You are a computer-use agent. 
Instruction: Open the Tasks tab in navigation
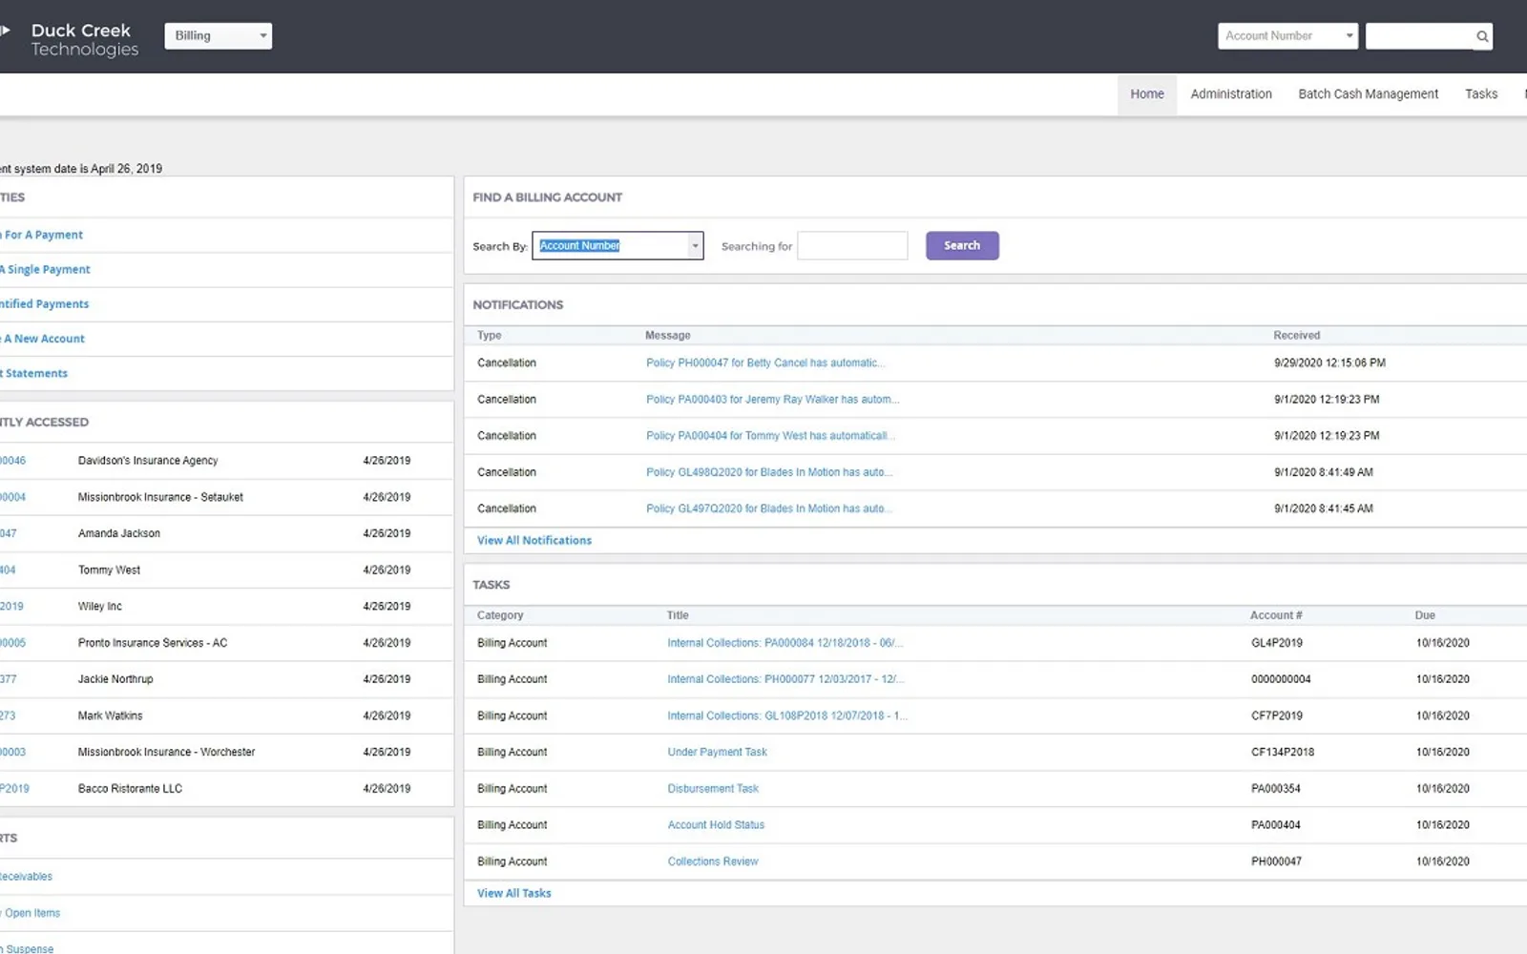pyautogui.click(x=1481, y=94)
